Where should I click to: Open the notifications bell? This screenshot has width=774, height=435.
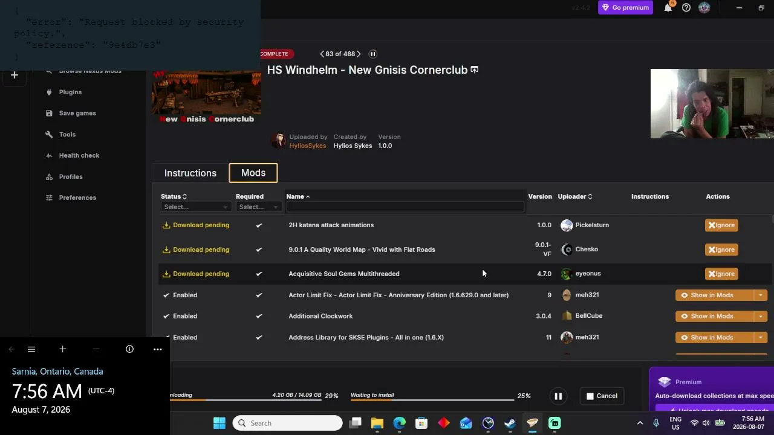pyautogui.click(x=668, y=7)
